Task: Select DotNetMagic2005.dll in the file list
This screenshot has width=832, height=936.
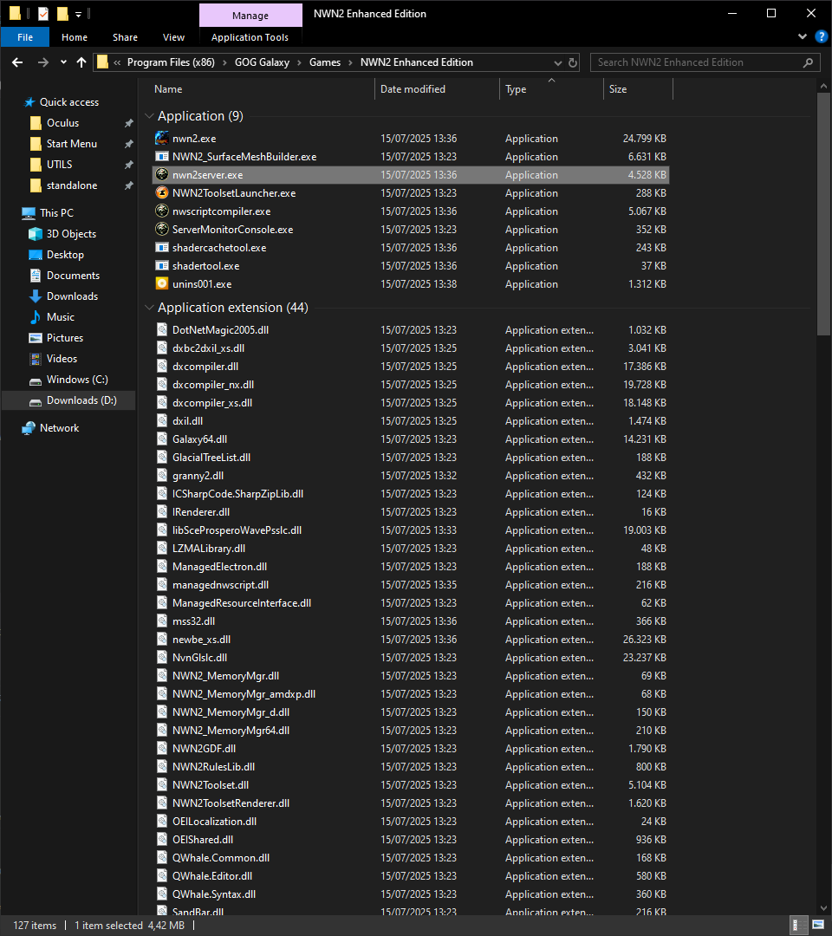Action: coord(220,330)
